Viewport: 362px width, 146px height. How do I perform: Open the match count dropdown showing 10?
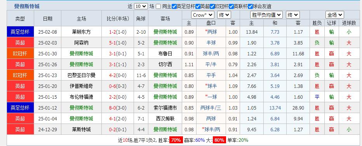pos(141,7)
